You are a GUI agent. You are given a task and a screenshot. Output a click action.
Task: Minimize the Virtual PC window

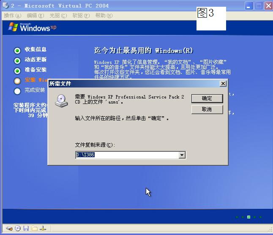249,6
